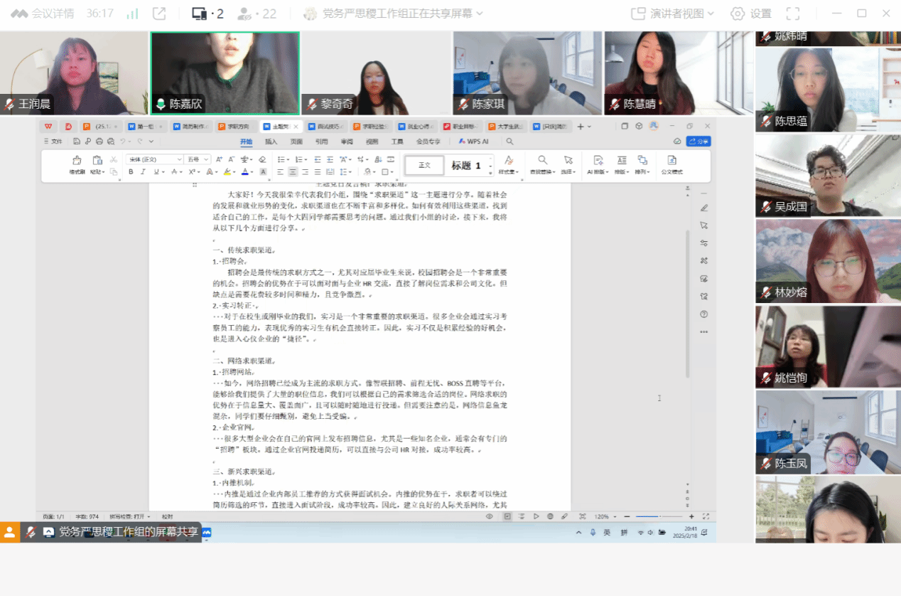
Task: Open meeting 设置 settings
Action: [751, 14]
